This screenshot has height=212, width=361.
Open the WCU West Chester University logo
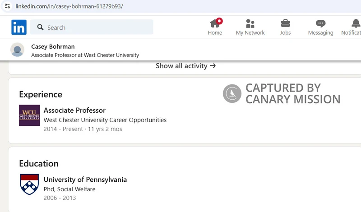tap(29, 115)
